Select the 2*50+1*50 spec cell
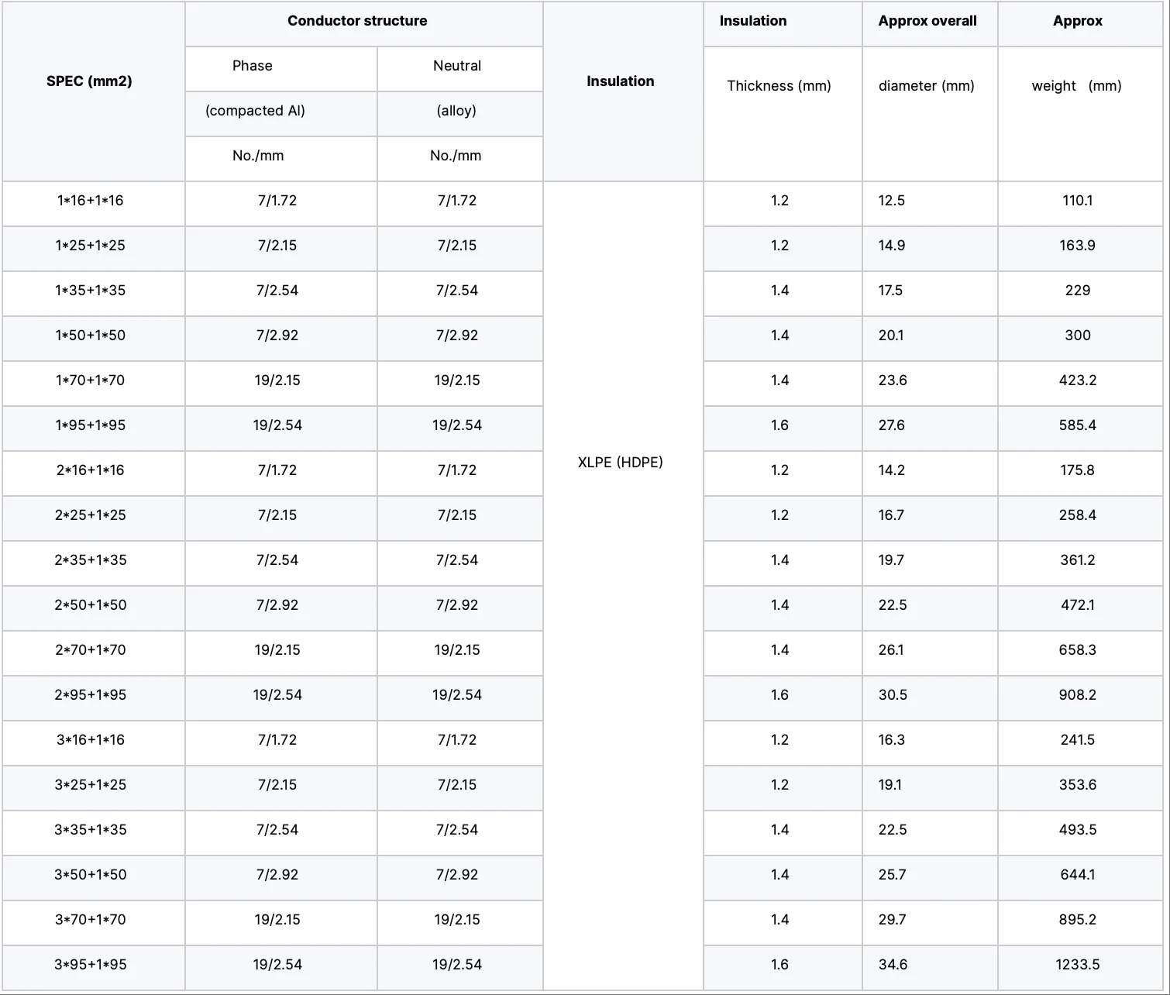This screenshot has height=995, width=1170. click(91, 605)
